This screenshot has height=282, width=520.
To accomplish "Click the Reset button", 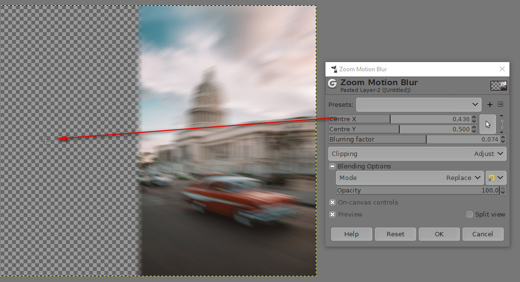I will pyautogui.click(x=395, y=234).
